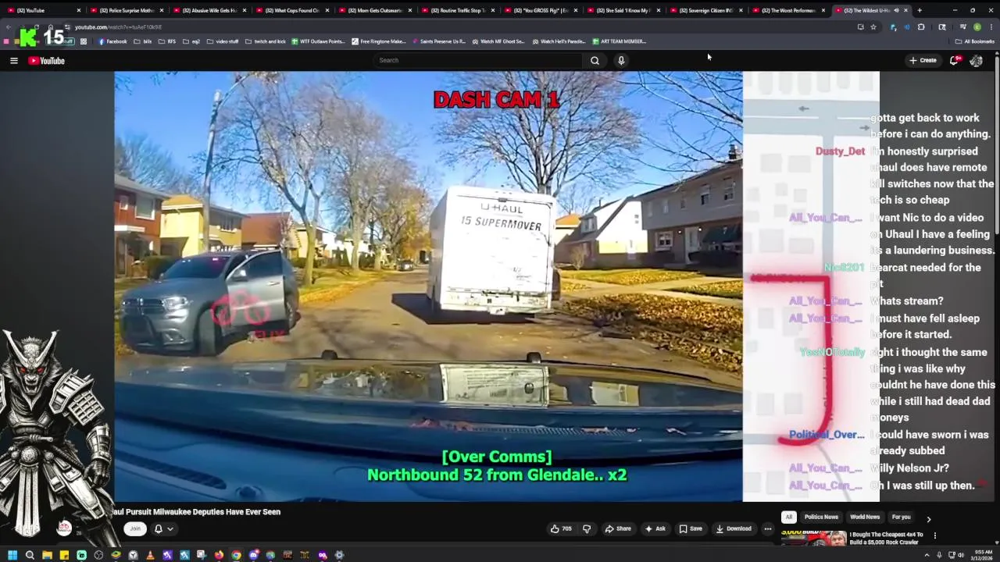Expand the All Bookmarks folder
The width and height of the screenshot is (1000, 562).
pyautogui.click(x=974, y=41)
